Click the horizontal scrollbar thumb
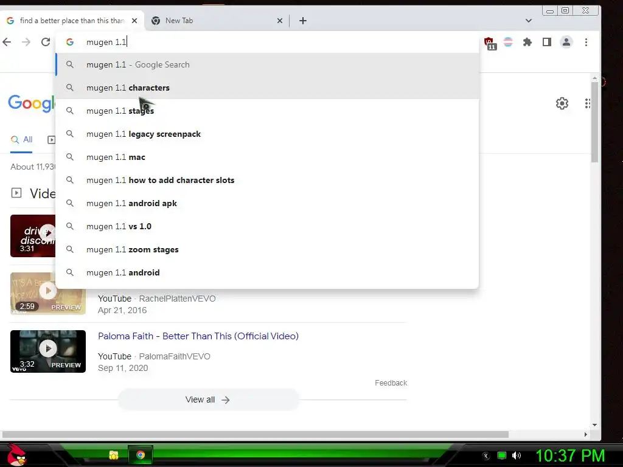The image size is (623, 467). [255, 434]
